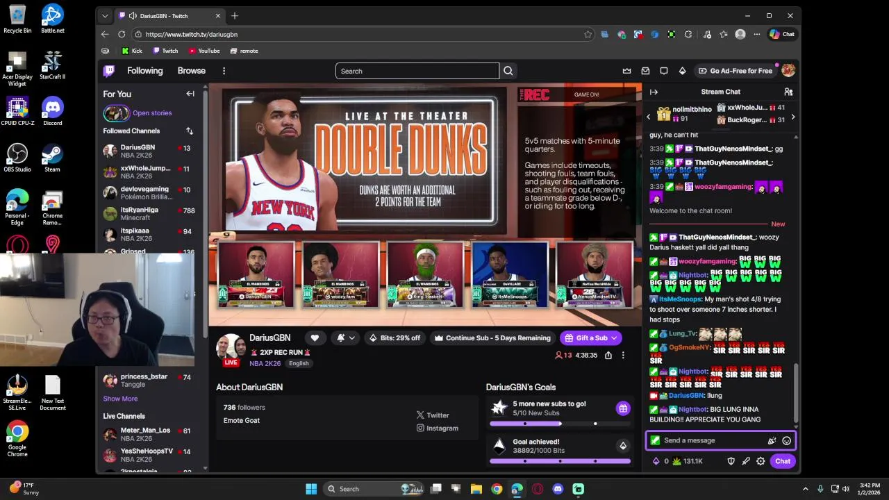
Task: Go to Browse tab
Action: tap(191, 71)
